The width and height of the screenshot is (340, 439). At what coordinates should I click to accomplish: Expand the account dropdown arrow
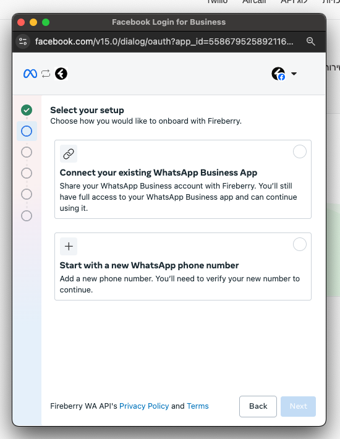tap(294, 74)
